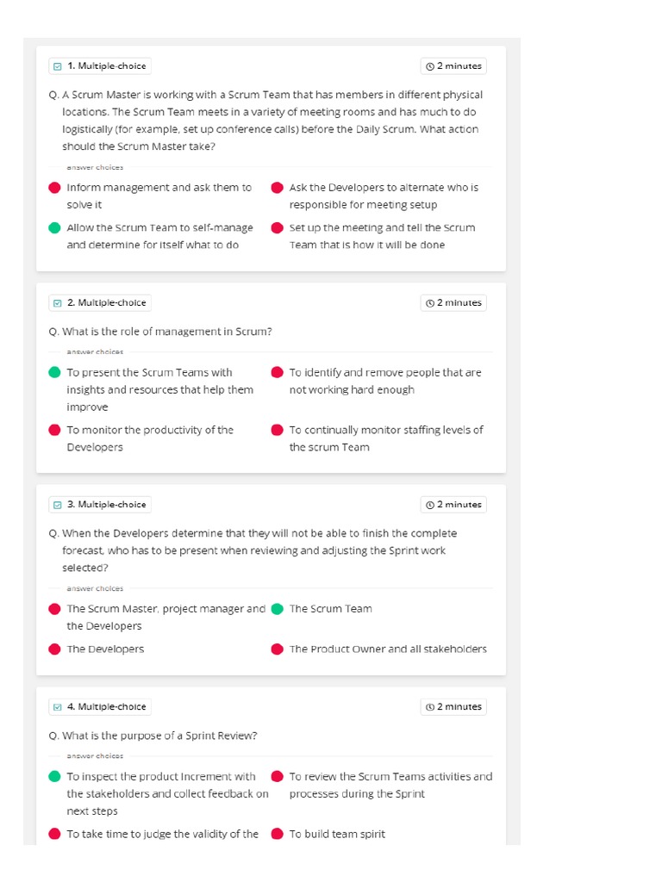Select green dot for 'Allow the Scrum Team to self-manage'
Screen dimensions: 662x882
[x=54, y=228]
